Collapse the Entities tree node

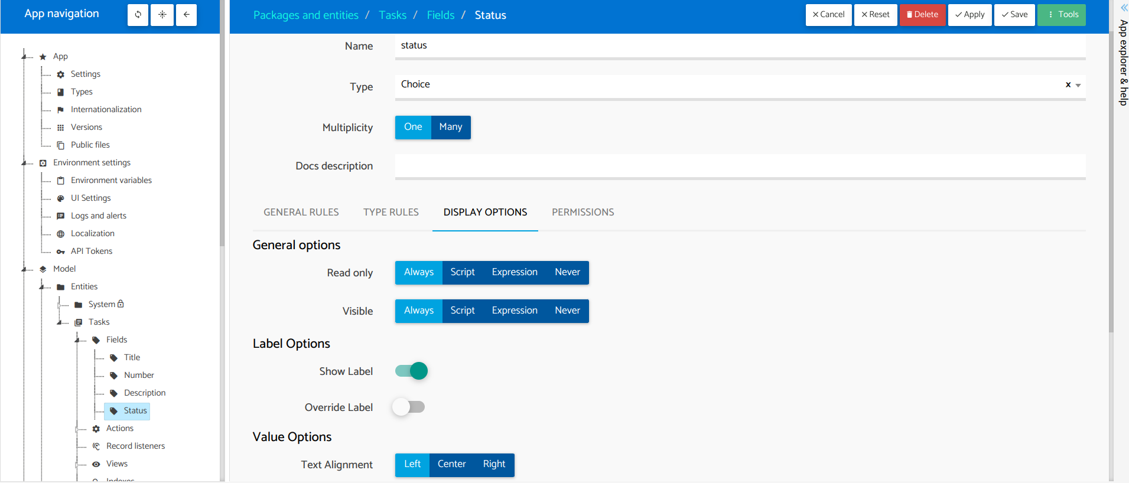point(42,287)
